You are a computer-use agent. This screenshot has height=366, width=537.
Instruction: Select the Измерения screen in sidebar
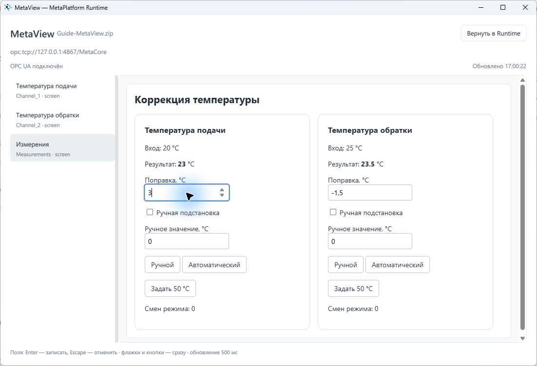63,149
